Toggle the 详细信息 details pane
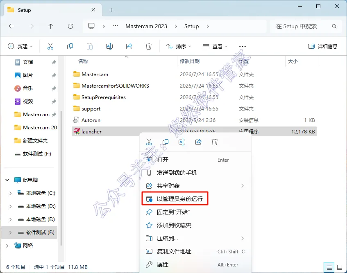The image size is (347, 273). coord(323,46)
